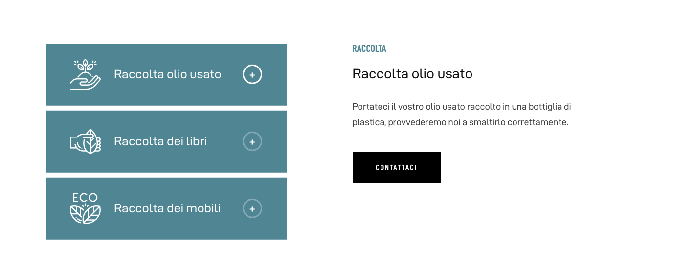Click the word "bottiglia" in the description
Screen dimensions: 695x273
[x=545, y=107]
